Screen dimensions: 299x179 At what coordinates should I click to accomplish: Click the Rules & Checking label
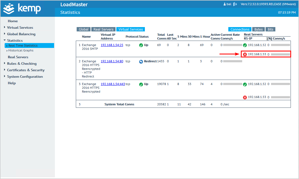(22, 63)
